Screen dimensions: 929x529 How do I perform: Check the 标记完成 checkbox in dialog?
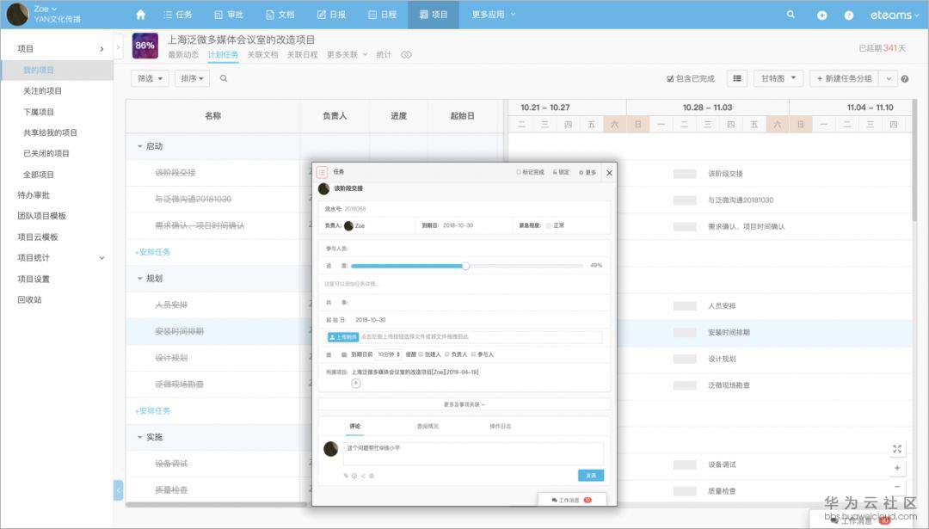519,172
